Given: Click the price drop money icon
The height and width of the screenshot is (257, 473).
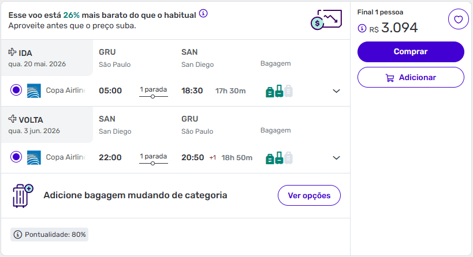Looking at the screenshot, I should click(325, 20).
